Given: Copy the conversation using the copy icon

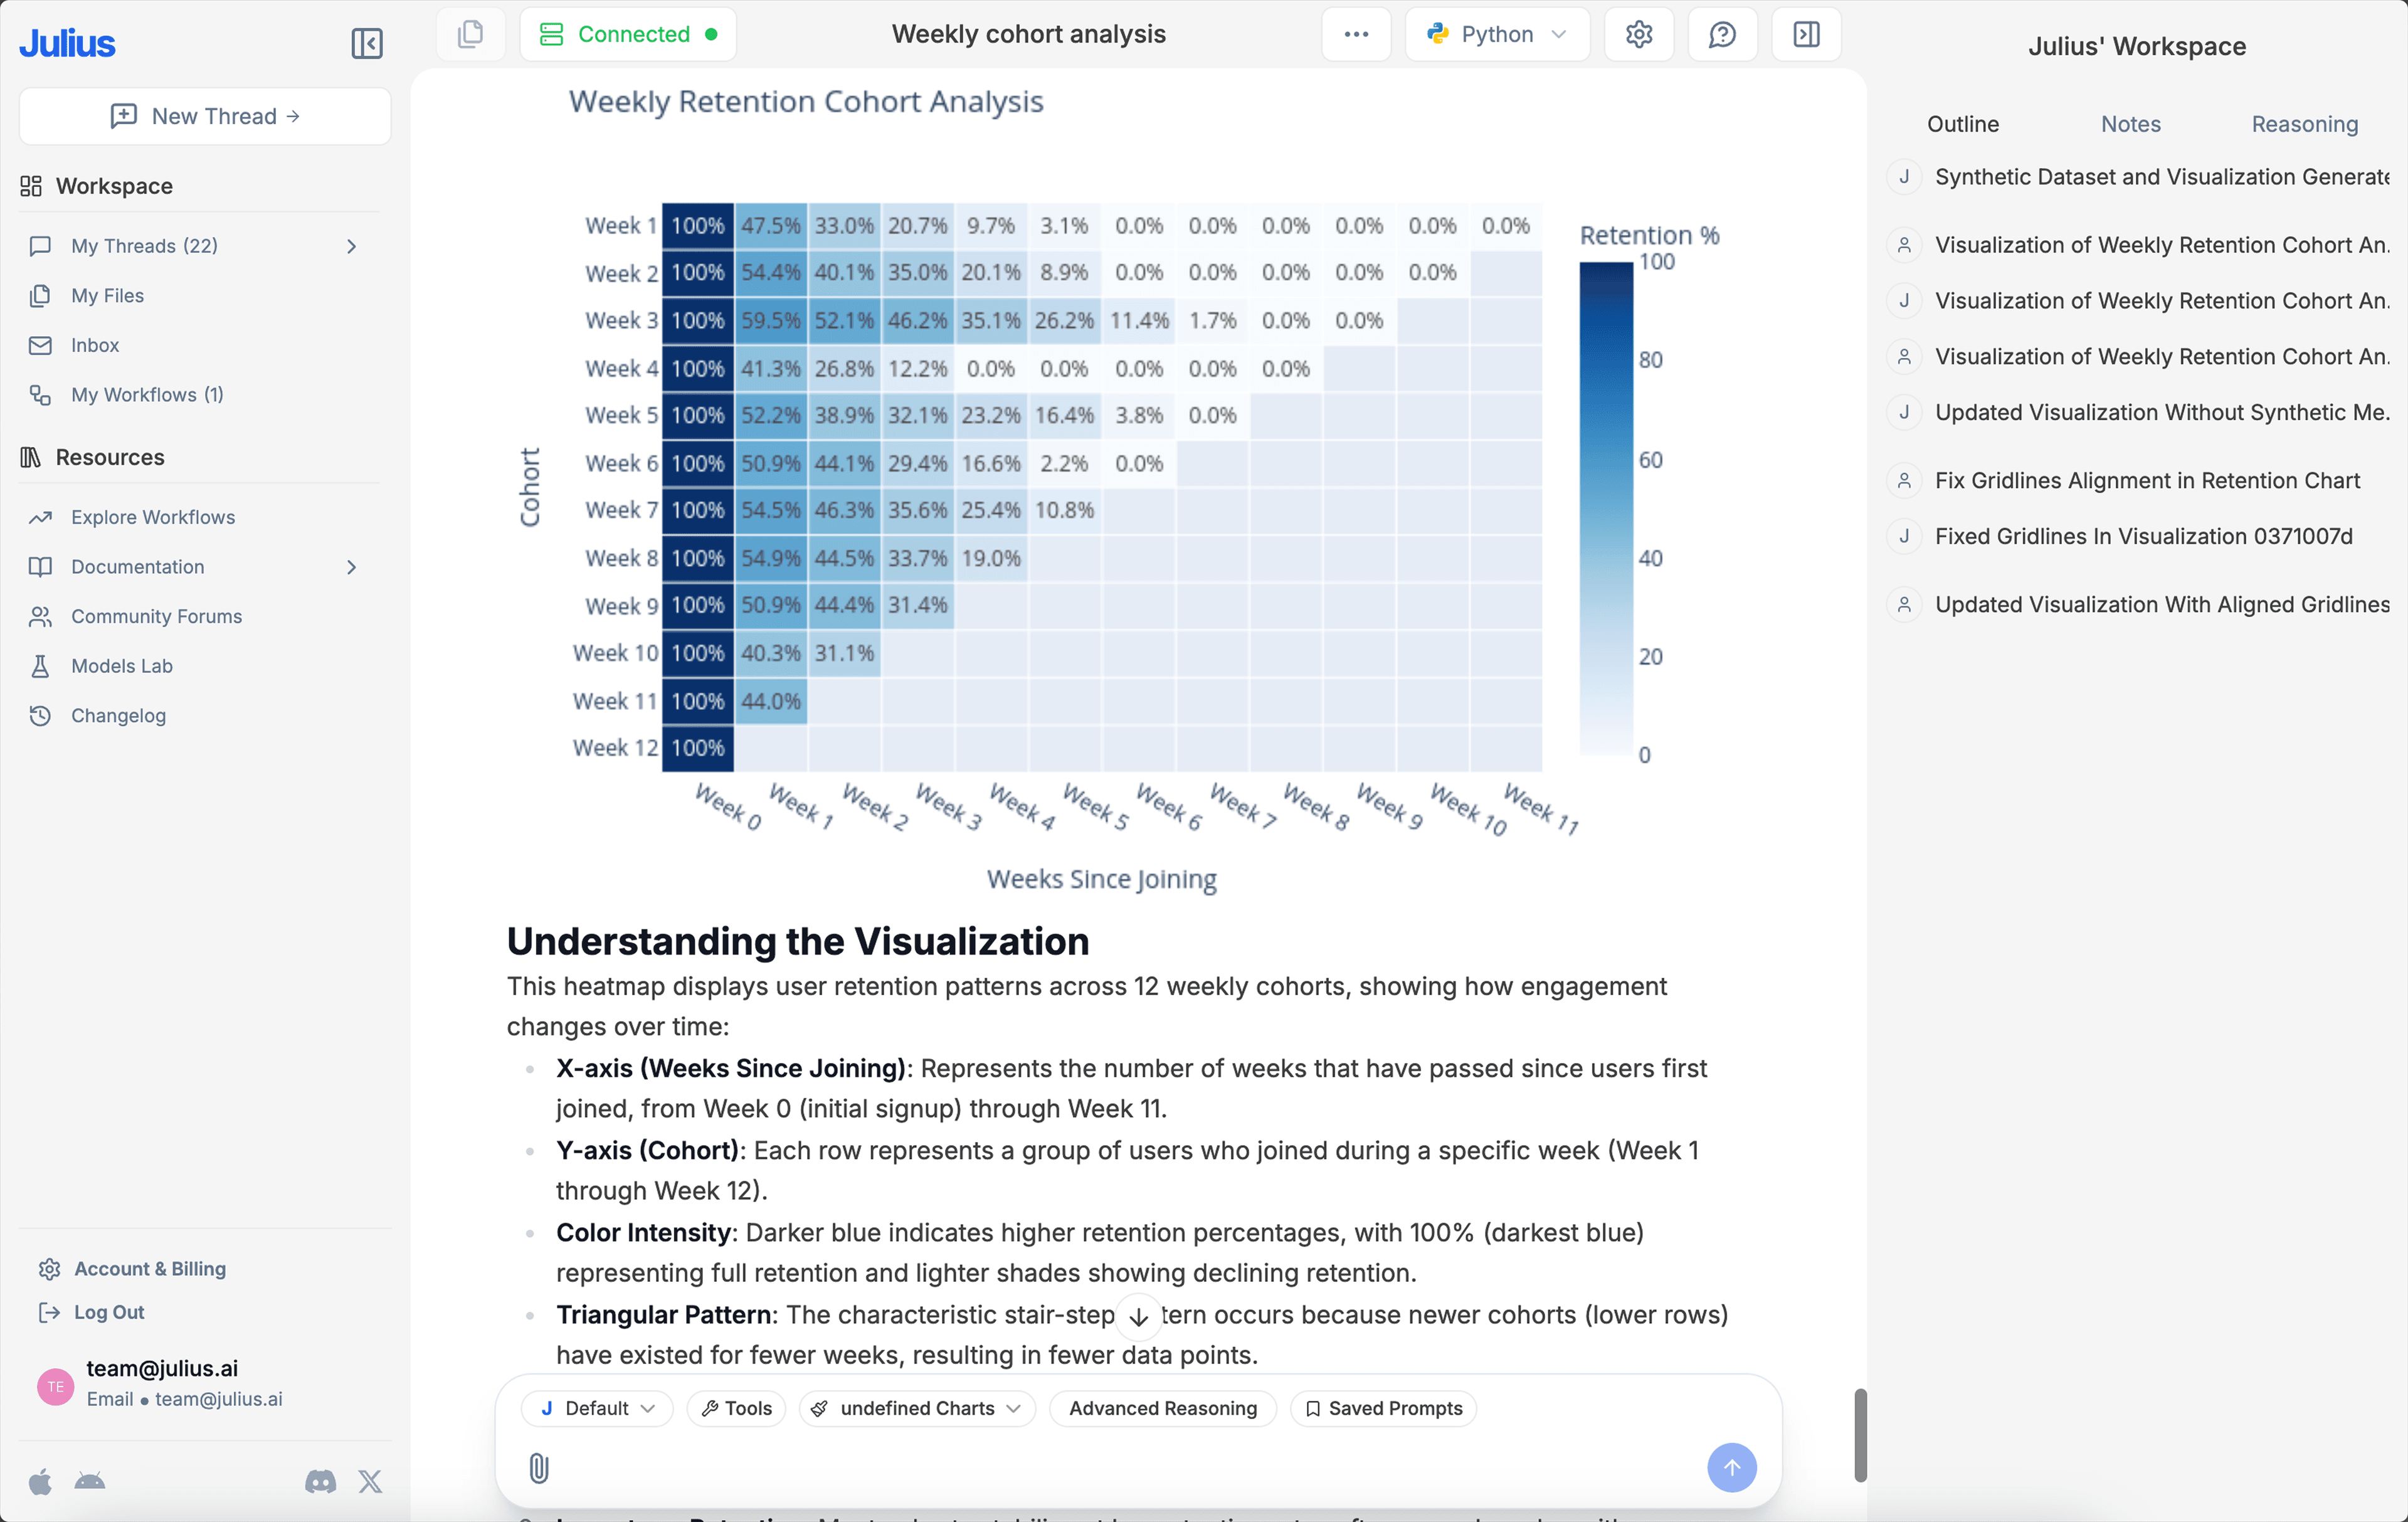Looking at the screenshot, I should coord(471,33).
